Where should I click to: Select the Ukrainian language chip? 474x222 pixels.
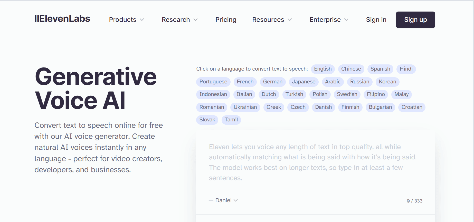click(x=245, y=107)
